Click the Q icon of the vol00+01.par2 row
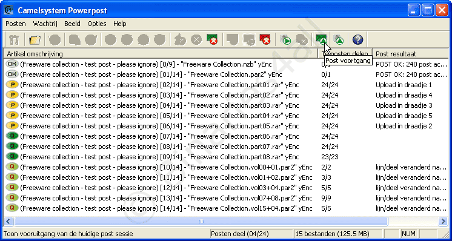The height and width of the screenshot is (241, 452). point(12,167)
